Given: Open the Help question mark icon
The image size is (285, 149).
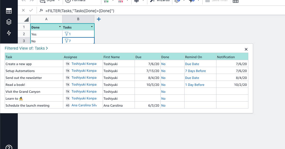Looking at the screenshot, I should tap(9, 147).
